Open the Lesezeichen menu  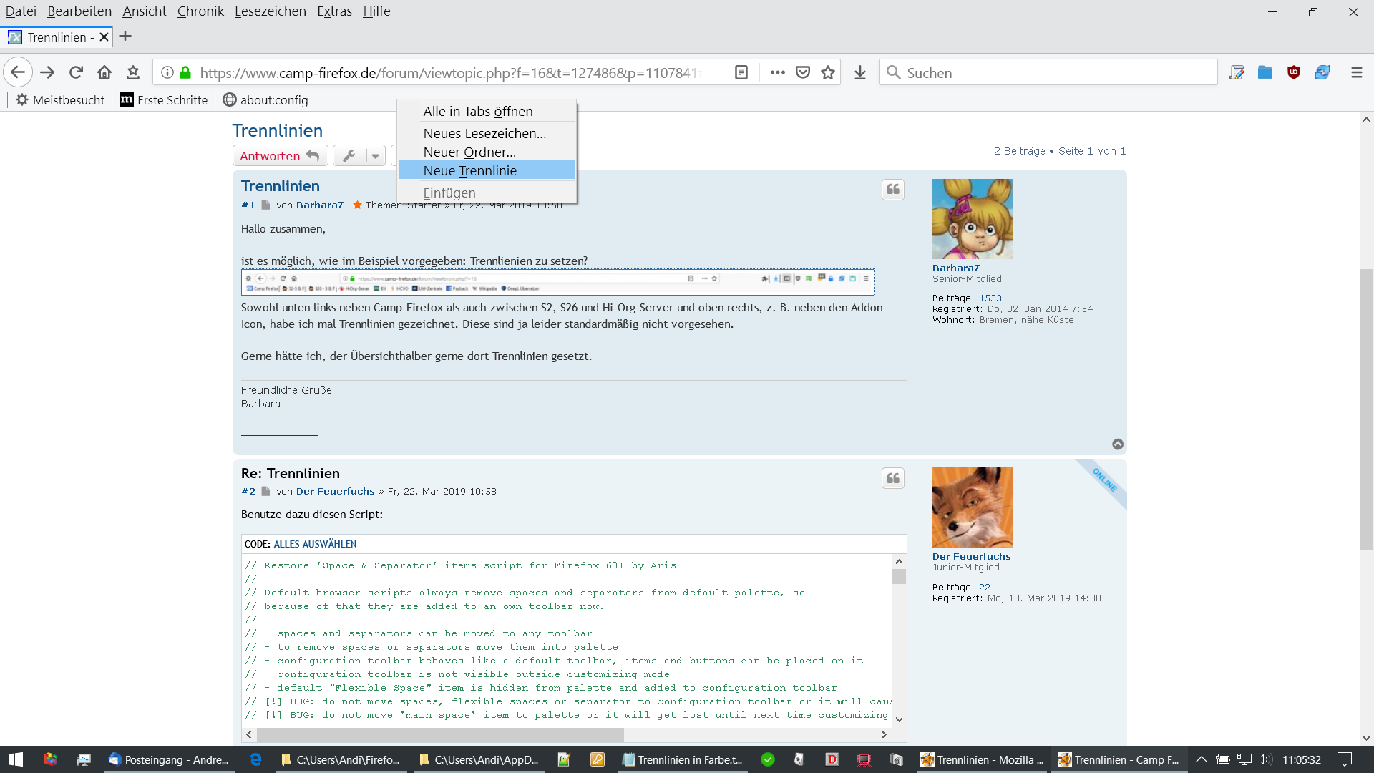(270, 11)
